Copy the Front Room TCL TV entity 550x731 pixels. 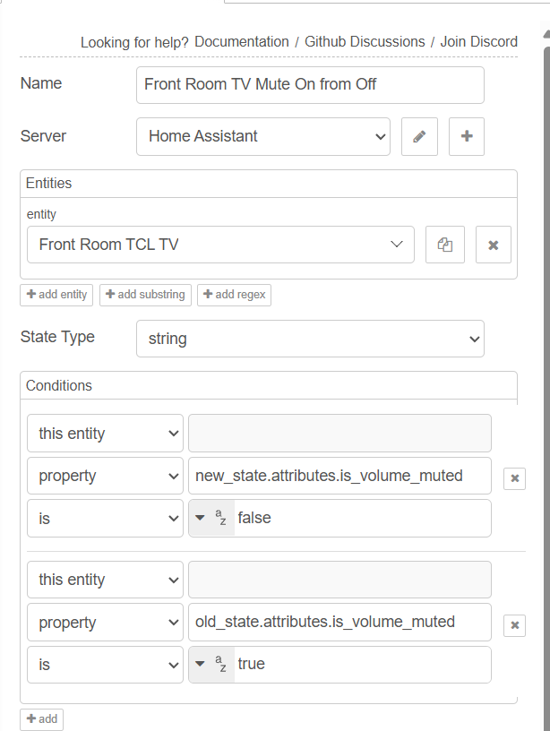click(x=445, y=244)
